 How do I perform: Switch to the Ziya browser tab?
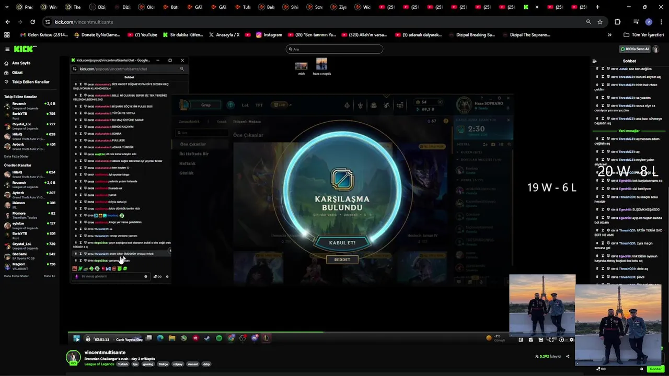coord(339,7)
